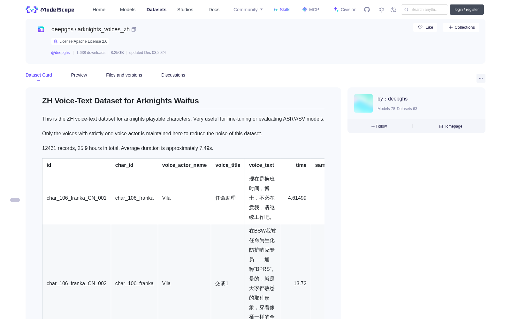Open the Files and versions tab

coord(124,75)
